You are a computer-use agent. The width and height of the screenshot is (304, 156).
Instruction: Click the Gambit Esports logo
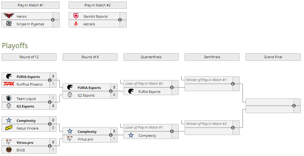coord(76,16)
